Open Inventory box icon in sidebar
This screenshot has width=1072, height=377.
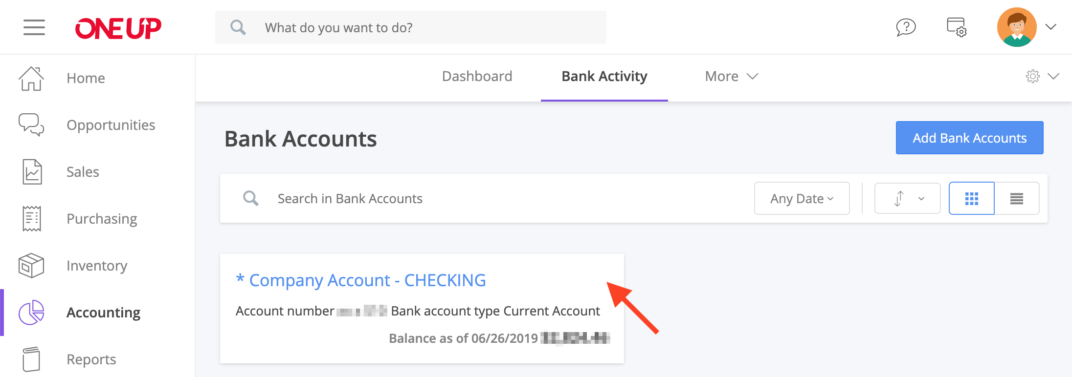tap(31, 266)
